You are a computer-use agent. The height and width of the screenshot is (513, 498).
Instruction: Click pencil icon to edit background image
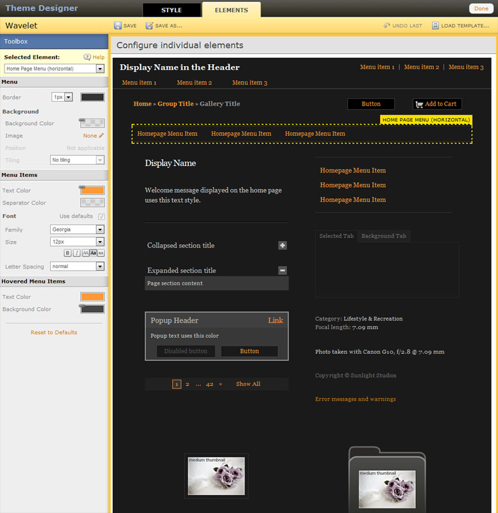(x=101, y=136)
